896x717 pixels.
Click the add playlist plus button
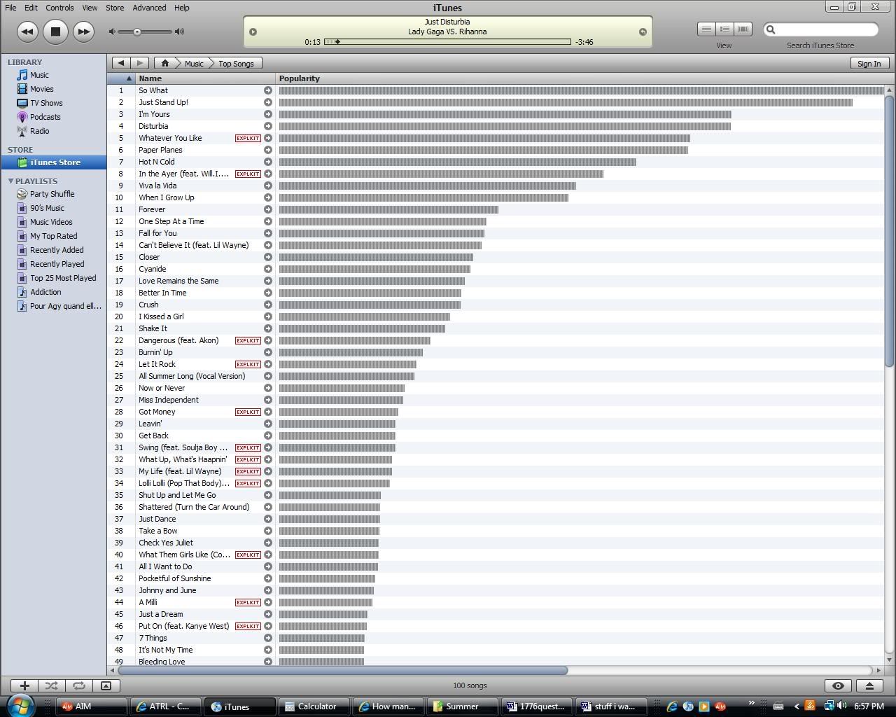pos(24,686)
